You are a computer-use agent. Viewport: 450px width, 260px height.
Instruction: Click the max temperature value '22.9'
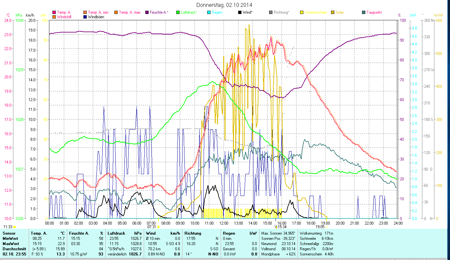pyautogui.click(x=61, y=244)
